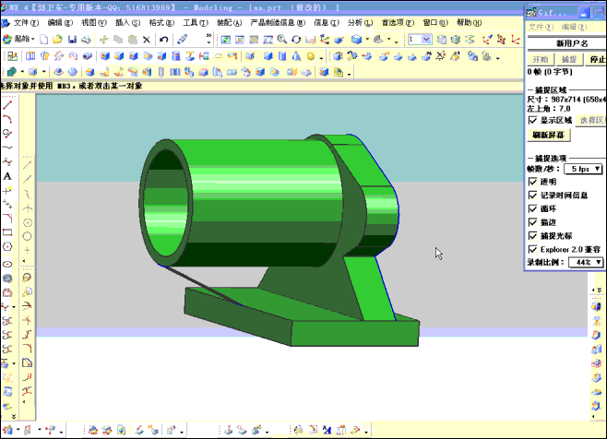Viewport: 607px width, 439px height.
Task: Select the Rectangle curve tool
Action: 7,232
